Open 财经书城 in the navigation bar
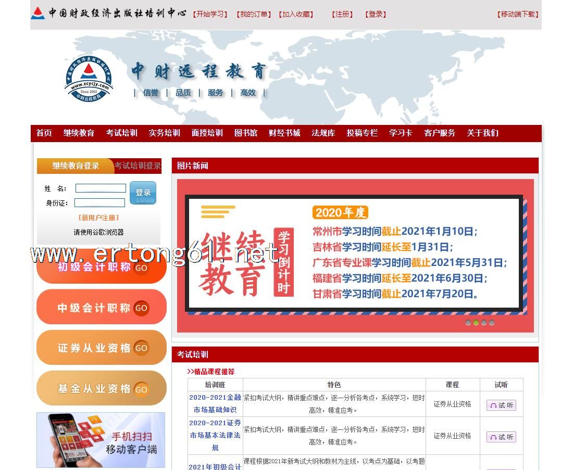This screenshot has width=561, height=470. [x=284, y=133]
